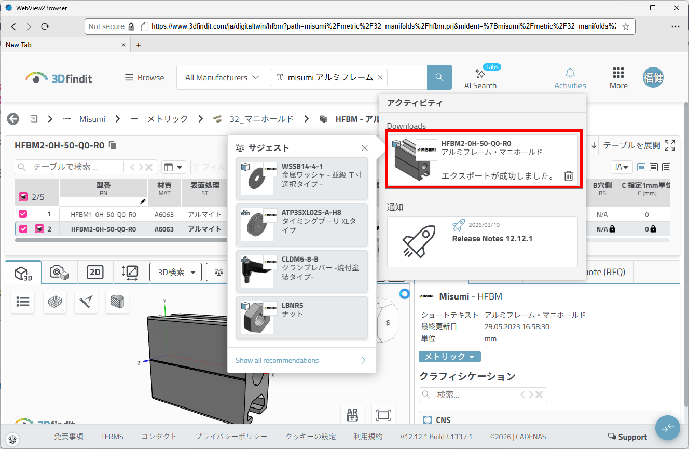Open the Browse menu
This screenshot has width=689, height=449.
[144, 77]
